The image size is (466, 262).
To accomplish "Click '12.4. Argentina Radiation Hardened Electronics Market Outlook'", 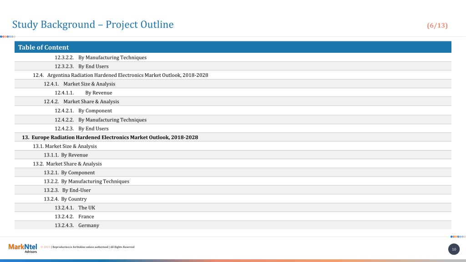I will point(120,75).
